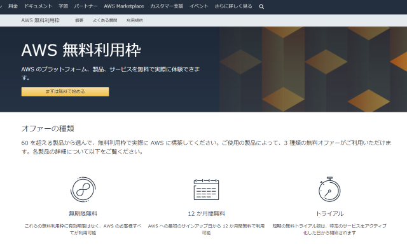Switch to the よくある質問 sub-navigation tab
The height and width of the screenshot is (247, 407).
[105, 20]
